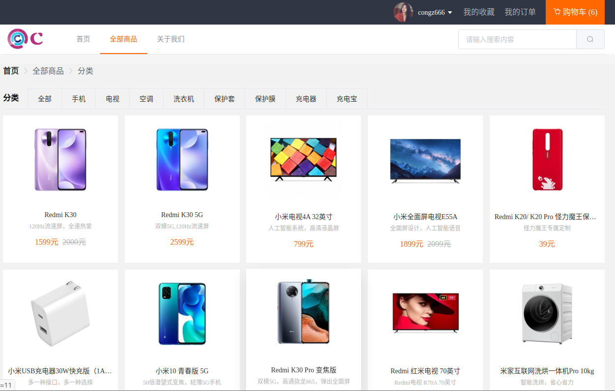Go to 首页 in the navigation bar
Image resolution: width=615 pixels, height=391 pixels.
click(x=84, y=39)
